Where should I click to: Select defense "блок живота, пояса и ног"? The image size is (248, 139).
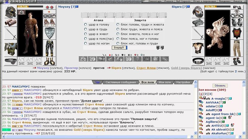(118, 34)
